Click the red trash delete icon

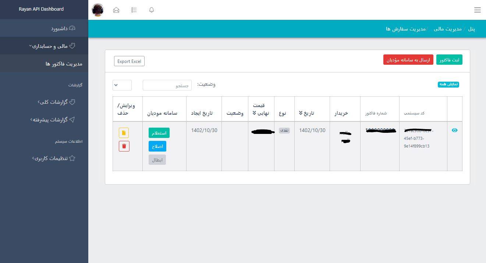coord(124,146)
